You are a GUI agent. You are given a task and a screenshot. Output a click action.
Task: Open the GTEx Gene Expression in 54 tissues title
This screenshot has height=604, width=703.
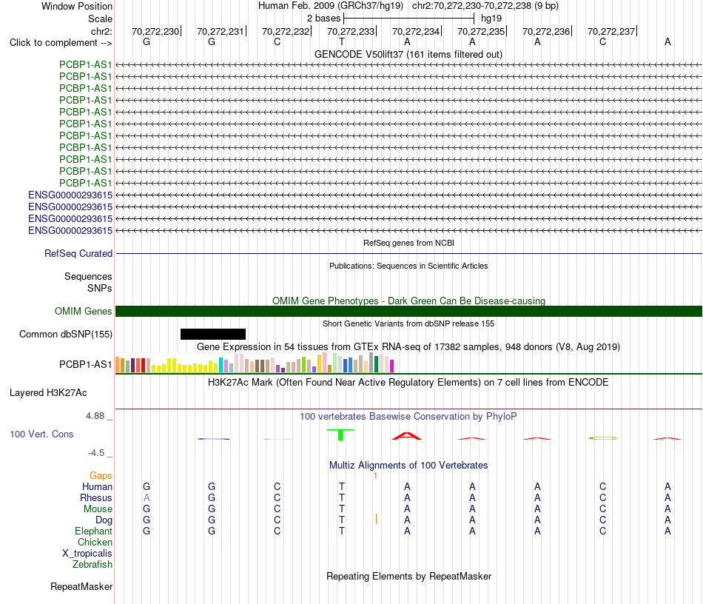click(x=408, y=346)
